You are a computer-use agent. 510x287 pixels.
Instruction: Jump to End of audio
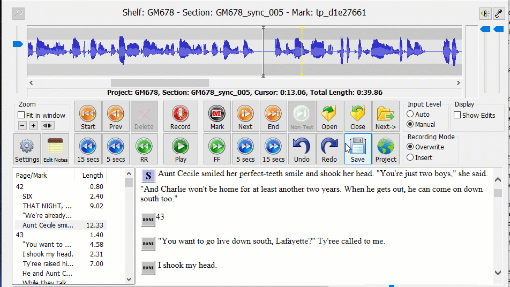point(273,116)
